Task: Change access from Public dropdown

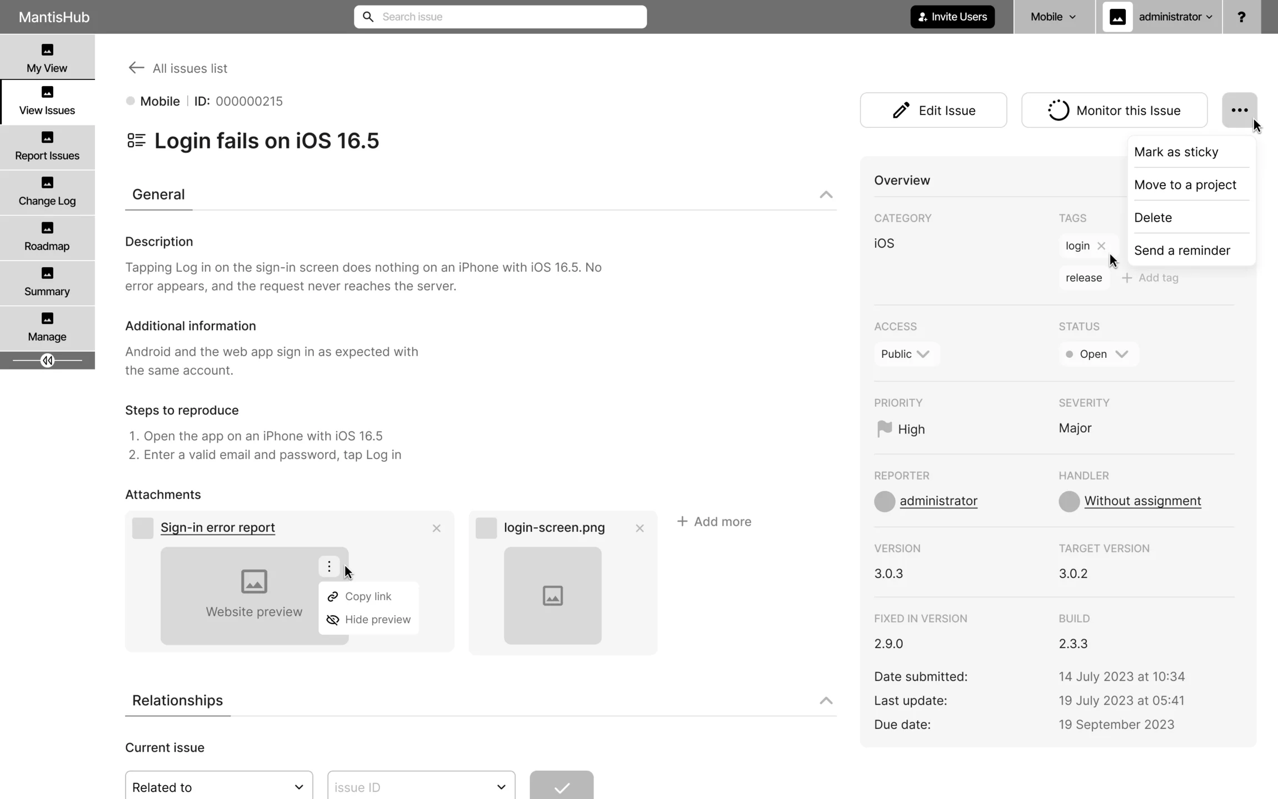Action: pyautogui.click(x=906, y=354)
